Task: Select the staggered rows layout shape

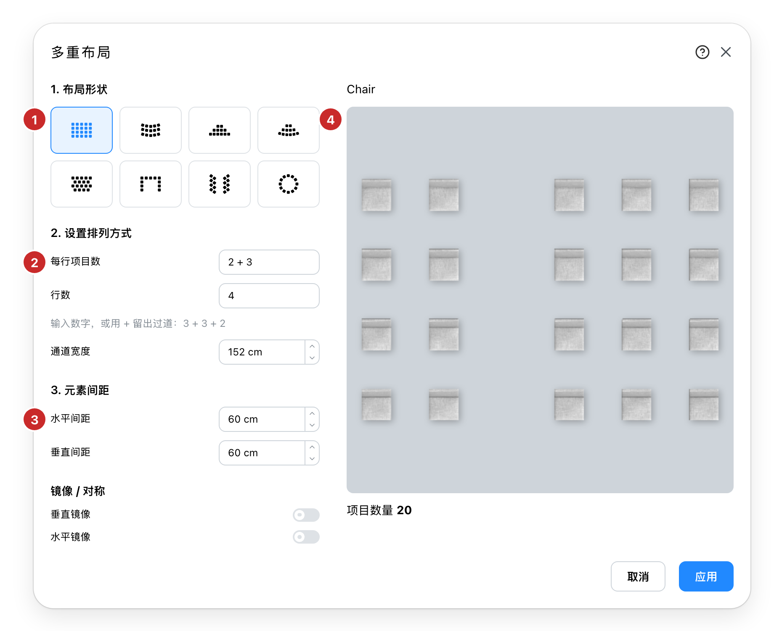Action: point(82,184)
